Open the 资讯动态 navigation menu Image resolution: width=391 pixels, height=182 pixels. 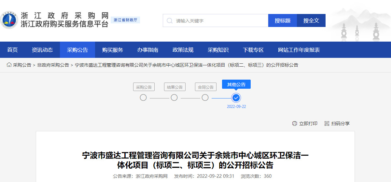[x=42, y=50]
